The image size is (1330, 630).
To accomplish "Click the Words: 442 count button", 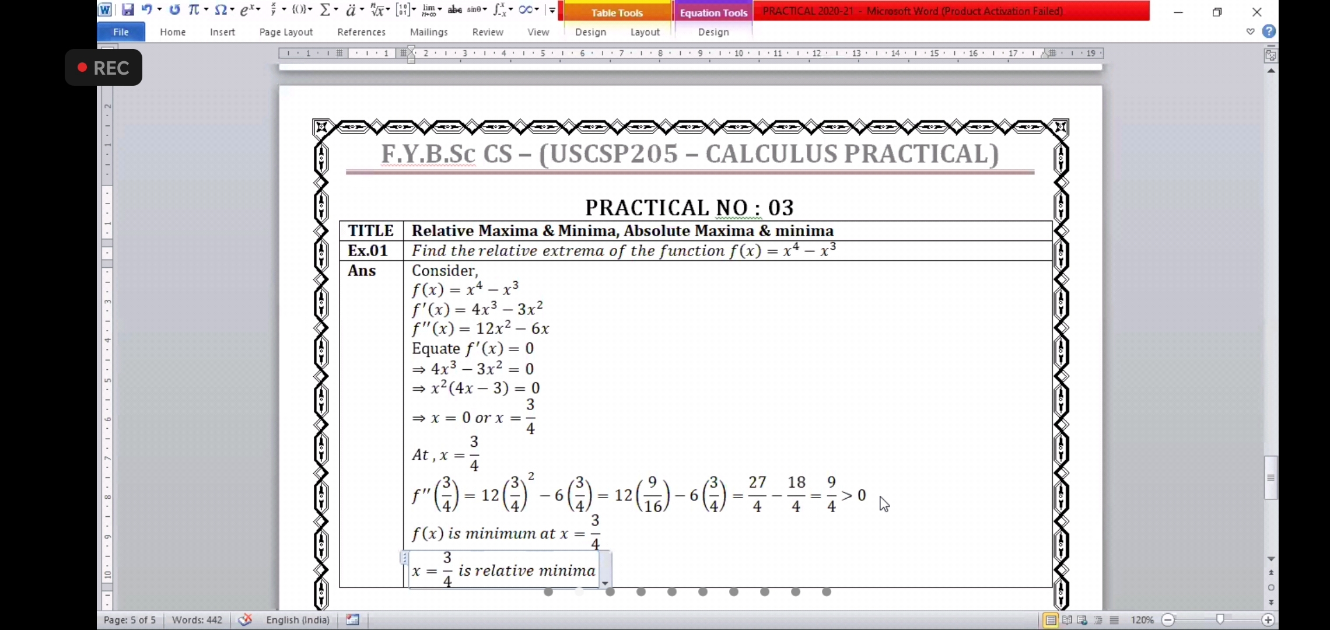I will [x=197, y=619].
